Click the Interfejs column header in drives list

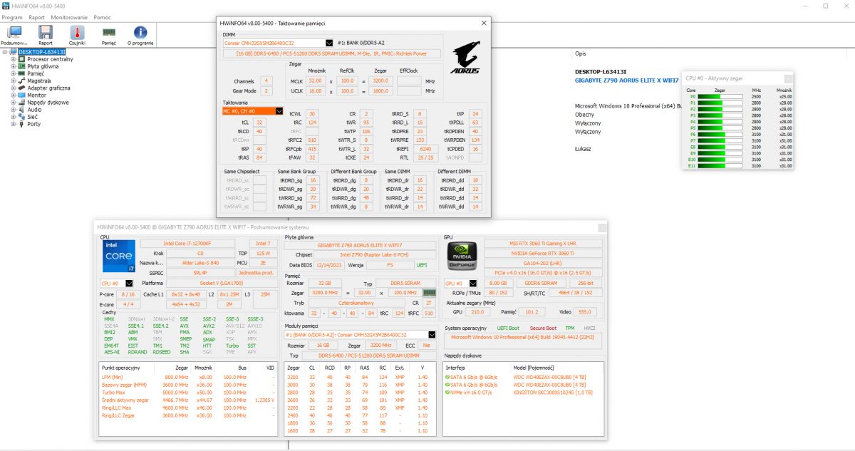457,367
